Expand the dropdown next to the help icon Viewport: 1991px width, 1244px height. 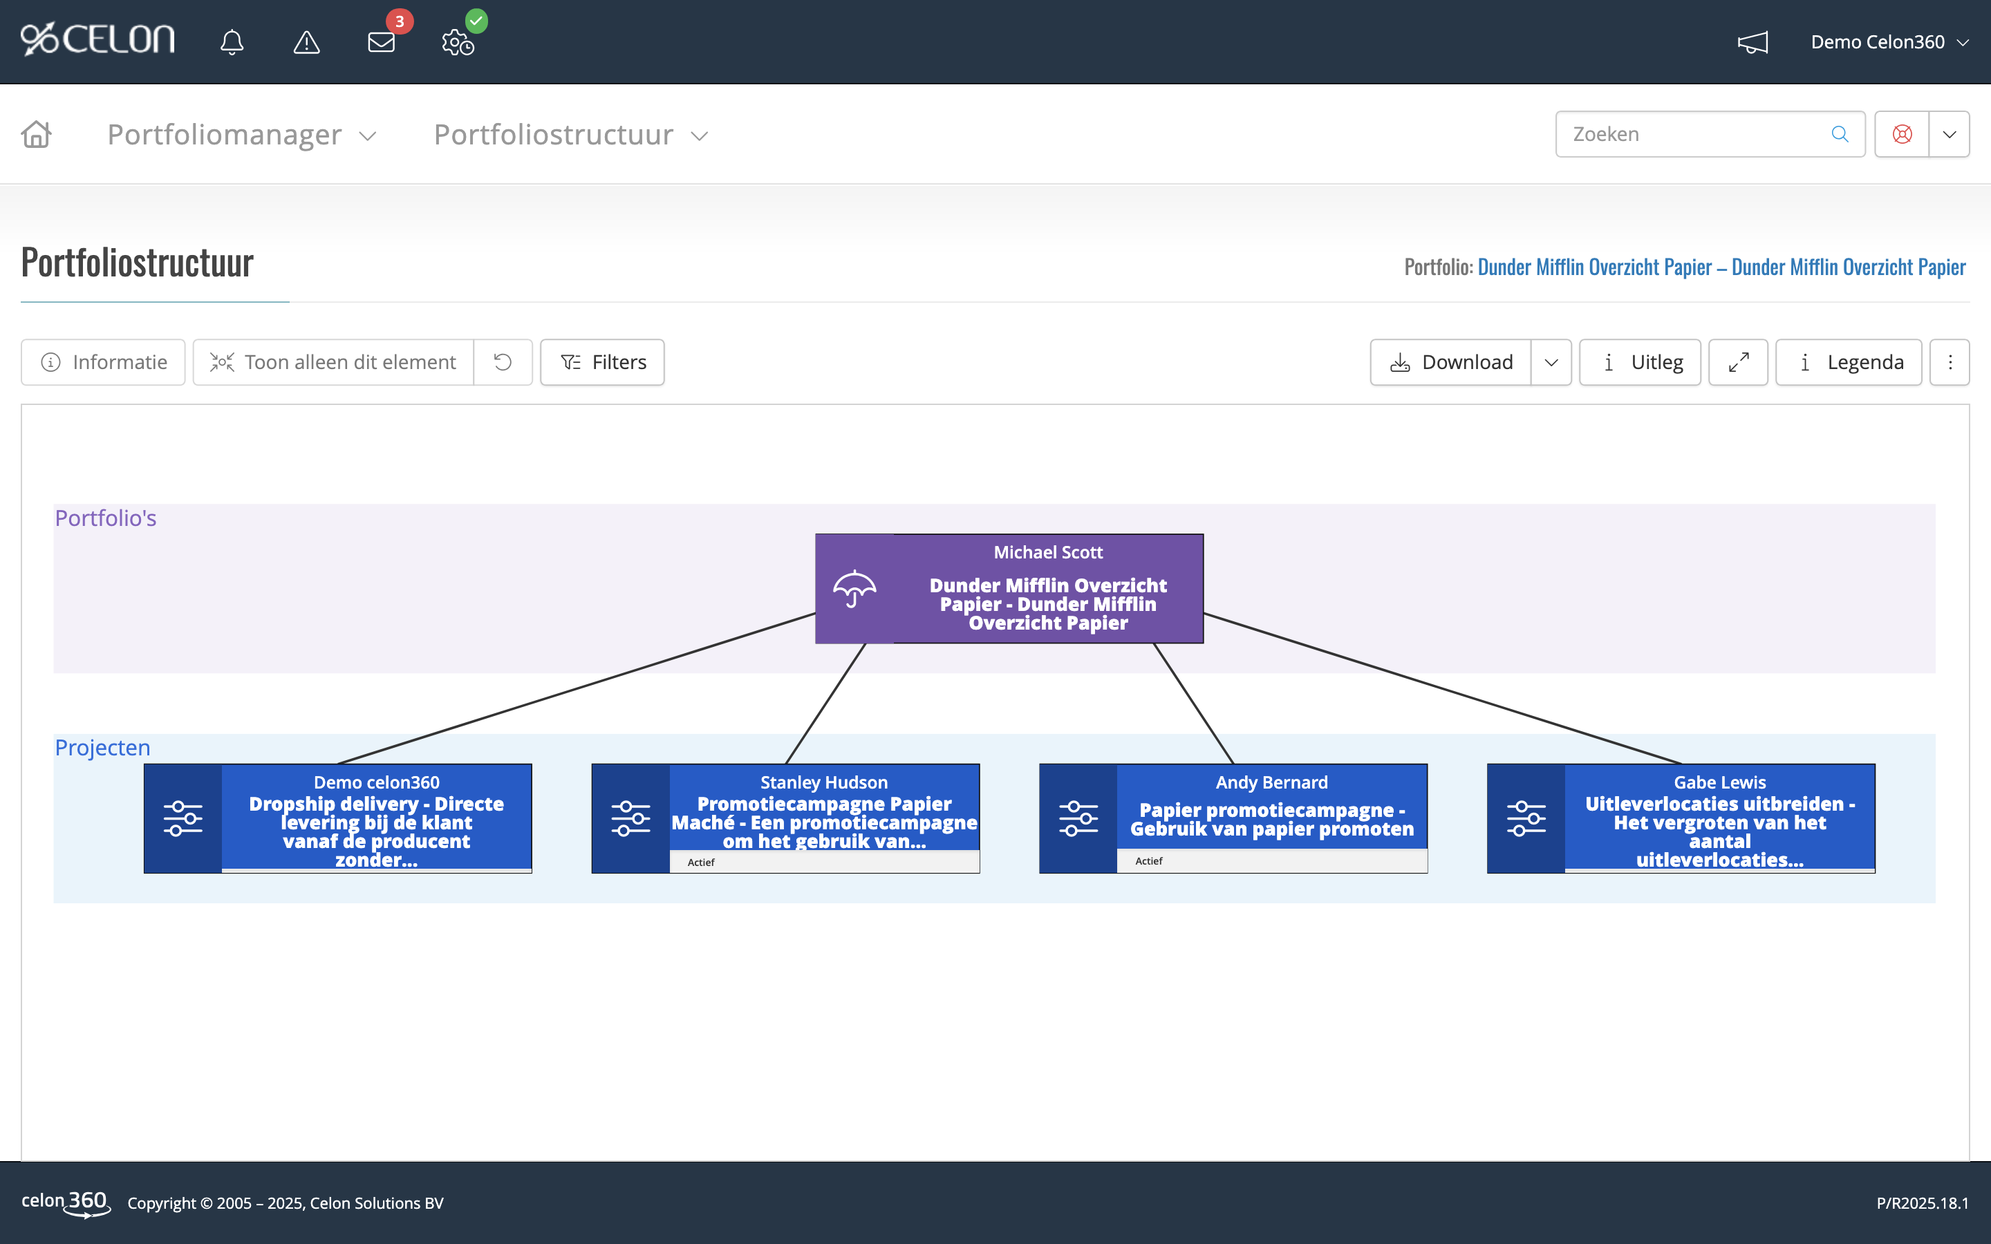(1949, 134)
